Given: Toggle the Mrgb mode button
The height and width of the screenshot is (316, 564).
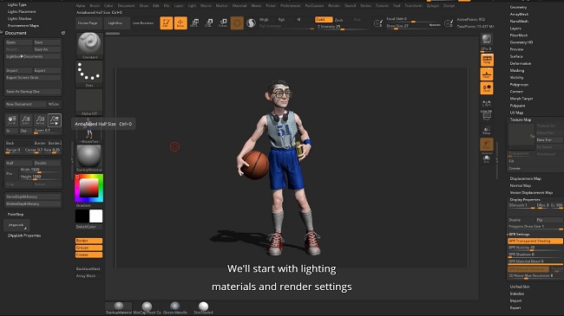Looking at the screenshot, I should click(x=264, y=19).
